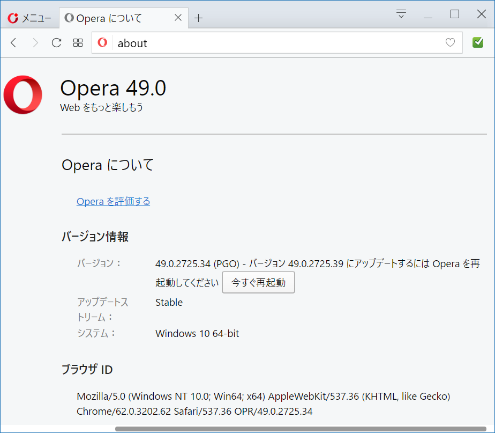495x433 pixels.
Task: Go forward with the forward arrow
Action: coord(35,43)
